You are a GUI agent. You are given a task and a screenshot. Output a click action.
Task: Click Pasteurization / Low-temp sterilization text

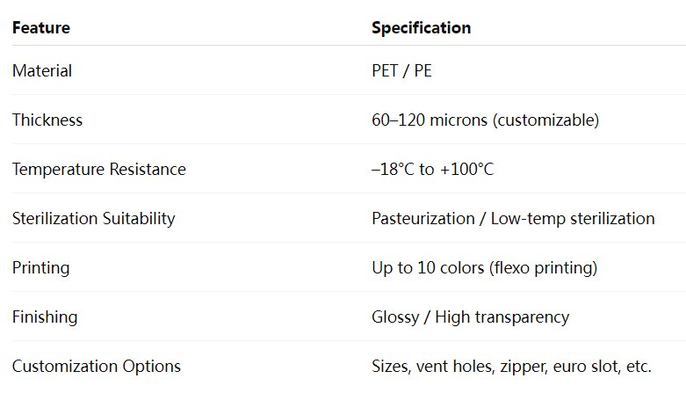[513, 219]
